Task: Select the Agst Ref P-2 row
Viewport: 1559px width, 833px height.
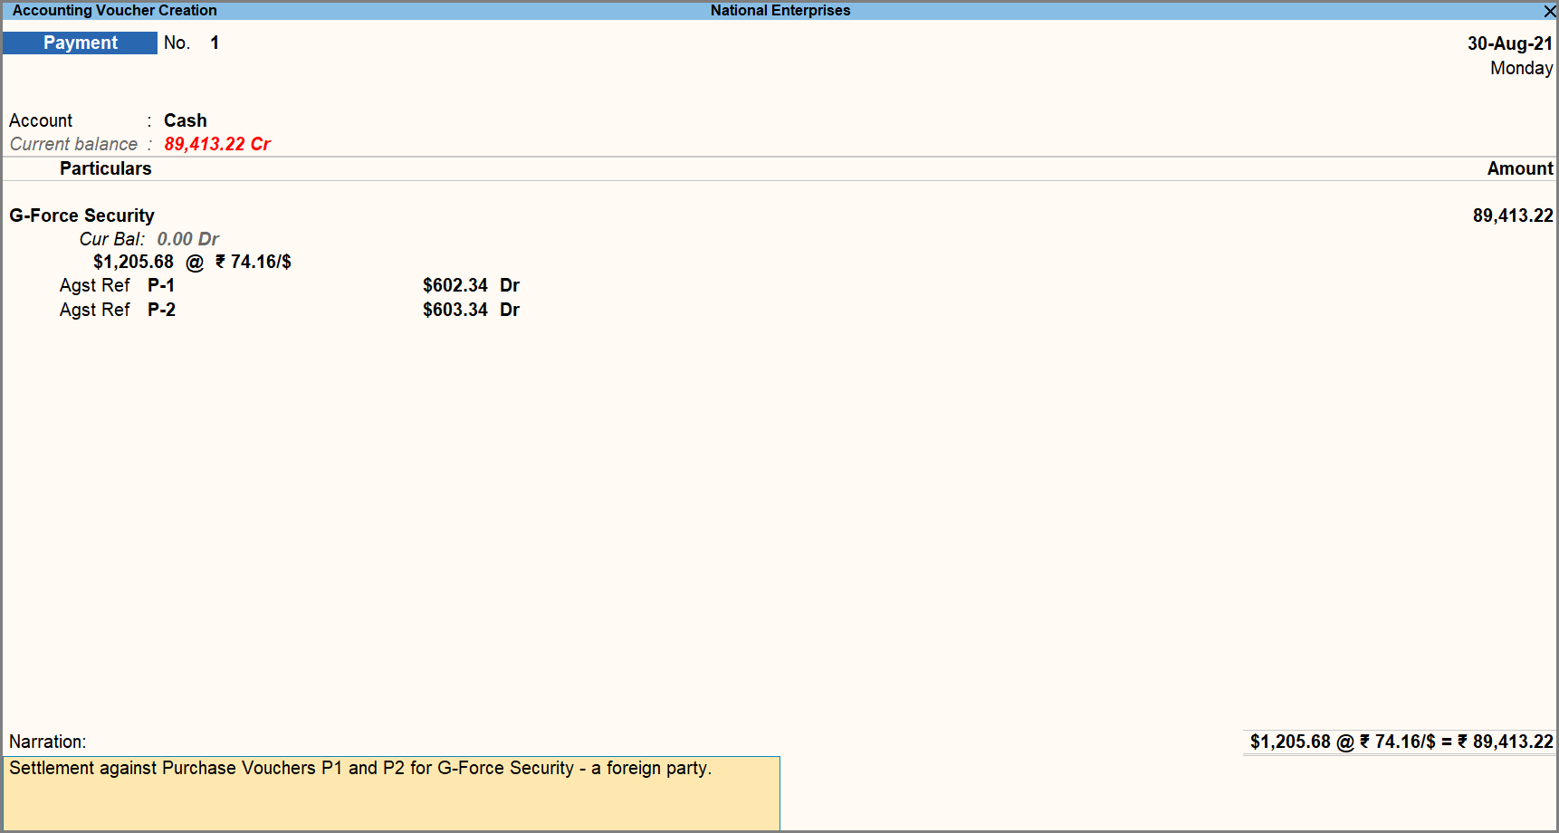Action: tap(290, 310)
